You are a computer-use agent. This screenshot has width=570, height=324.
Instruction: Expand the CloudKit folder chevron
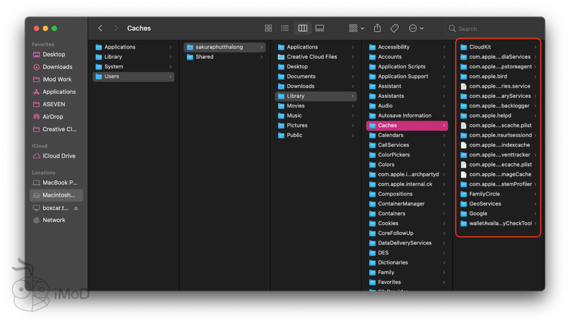coord(535,47)
